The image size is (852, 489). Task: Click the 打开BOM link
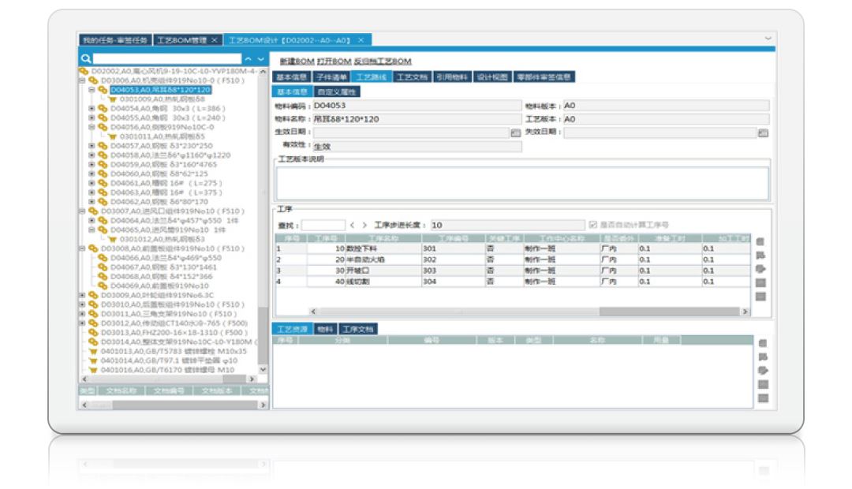334,62
